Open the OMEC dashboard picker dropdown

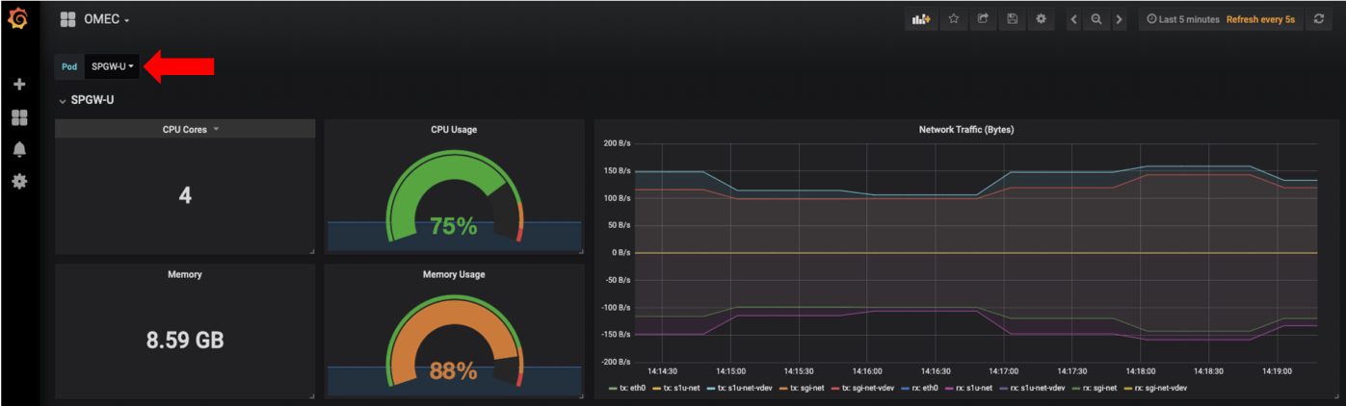107,19
